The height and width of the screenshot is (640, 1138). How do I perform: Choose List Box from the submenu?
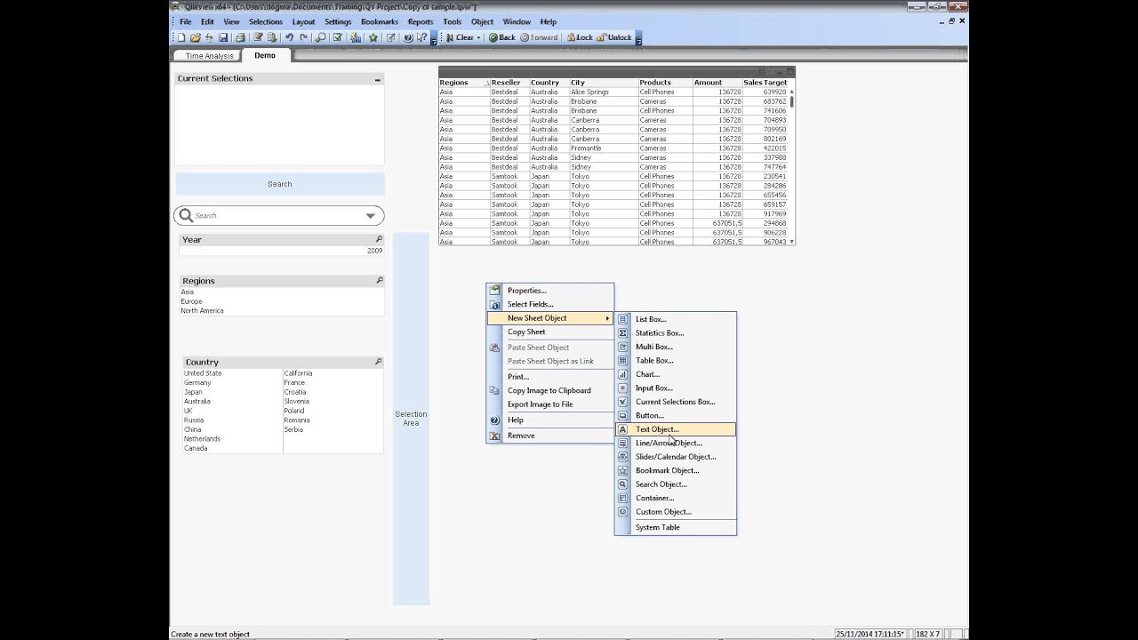tap(676, 319)
